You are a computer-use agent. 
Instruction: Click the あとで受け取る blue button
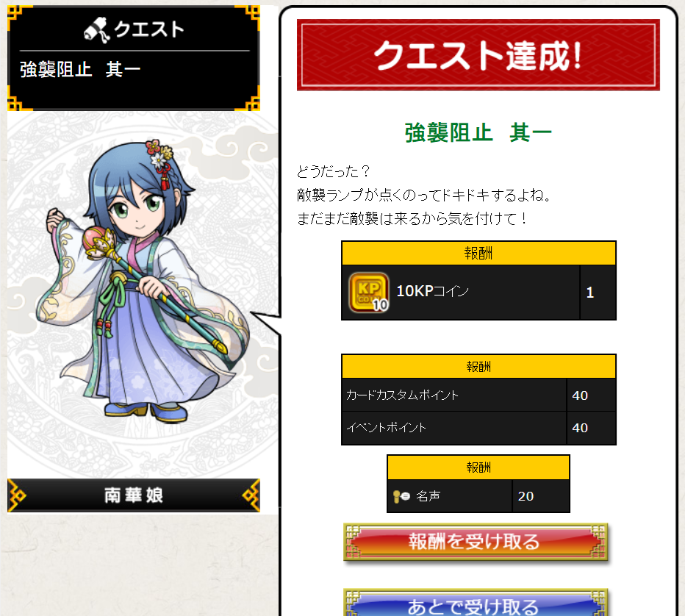(x=476, y=604)
